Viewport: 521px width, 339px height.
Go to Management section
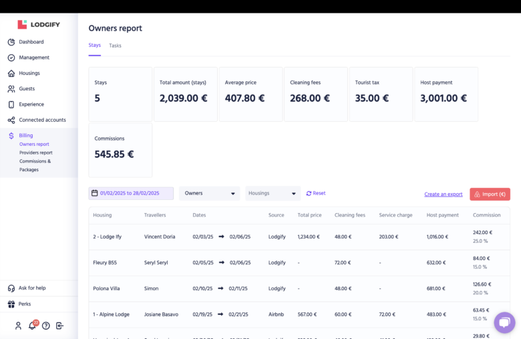pos(34,58)
